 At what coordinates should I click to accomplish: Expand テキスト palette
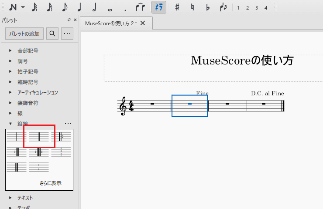tap(10, 198)
